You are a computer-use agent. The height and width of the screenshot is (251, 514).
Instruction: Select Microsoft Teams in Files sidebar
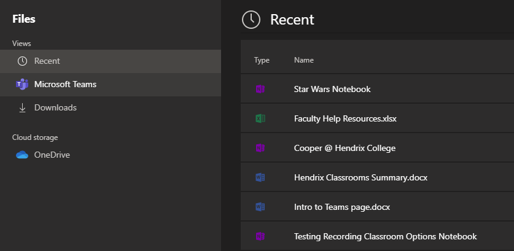pyautogui.click(x=111, y=85)
